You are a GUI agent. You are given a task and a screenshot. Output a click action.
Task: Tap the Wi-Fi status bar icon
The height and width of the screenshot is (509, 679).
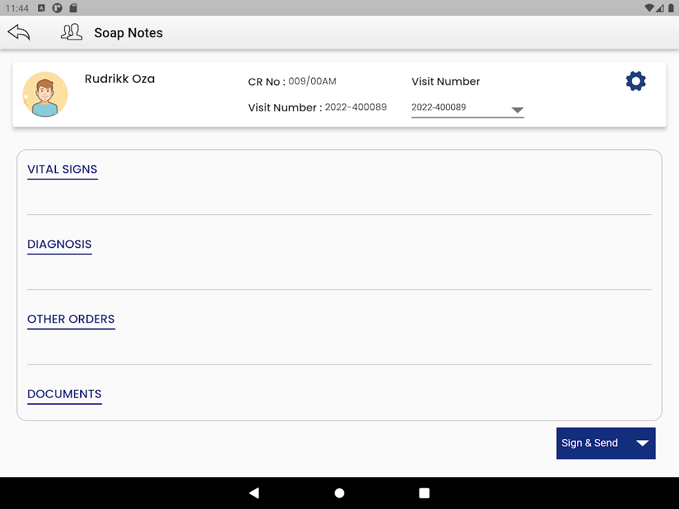click(x=648, y=8)
